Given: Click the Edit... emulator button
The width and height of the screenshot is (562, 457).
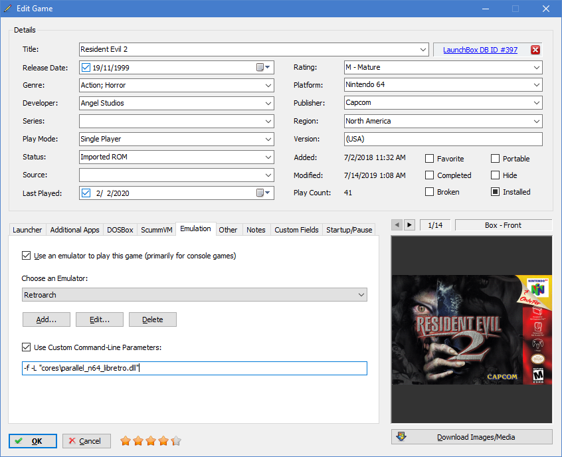Looking at the screenshot, I should coord(100,320).
